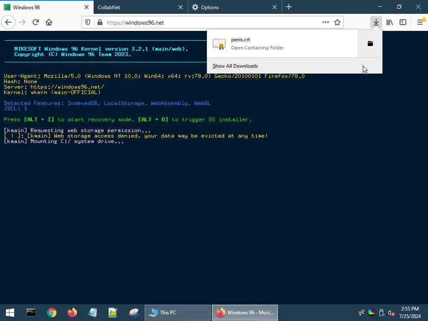Click '[kmain] Requesting web storage permission...' line
428x321 pixels.
(77, 130)
